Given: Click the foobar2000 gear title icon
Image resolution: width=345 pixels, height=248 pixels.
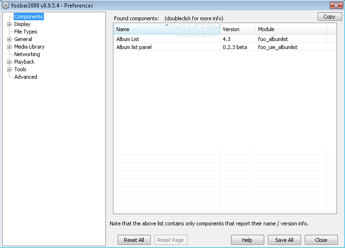Looking at the screenshot, I should tap(6, 5).
